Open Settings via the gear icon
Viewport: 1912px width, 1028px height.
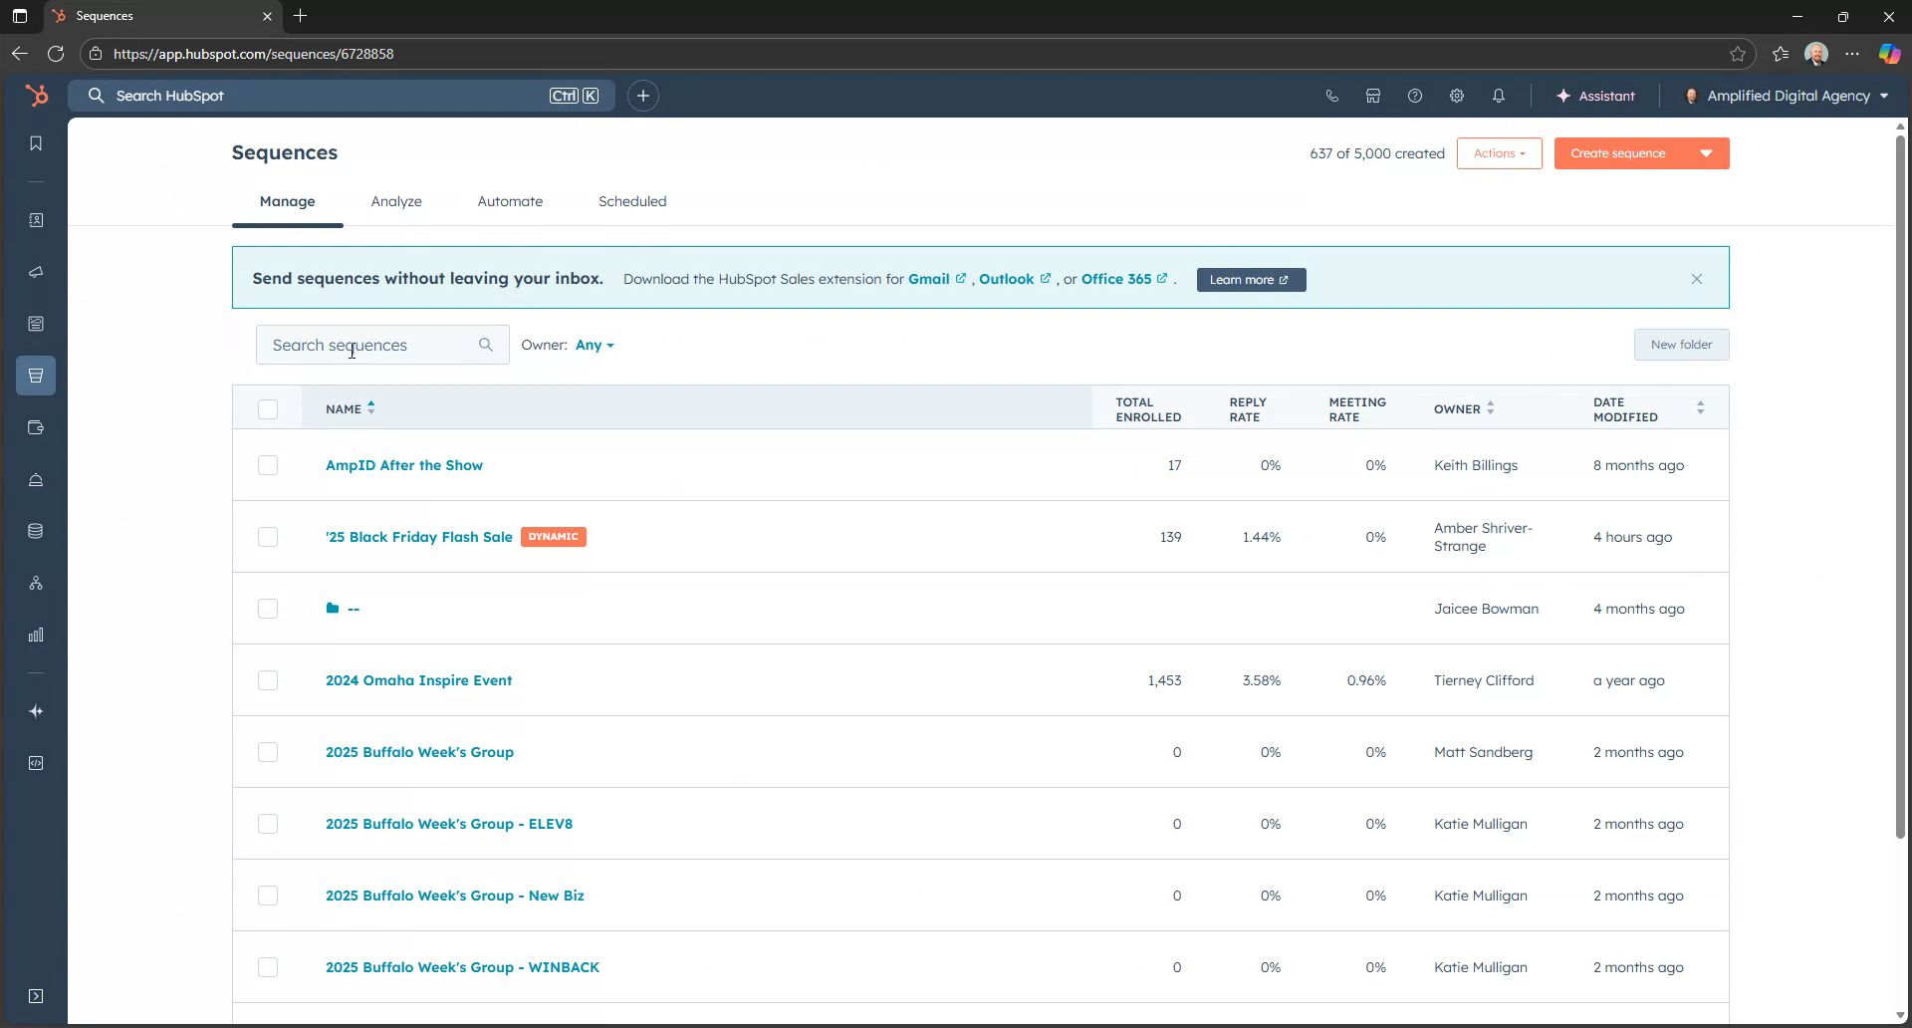tap(1456, 96)
